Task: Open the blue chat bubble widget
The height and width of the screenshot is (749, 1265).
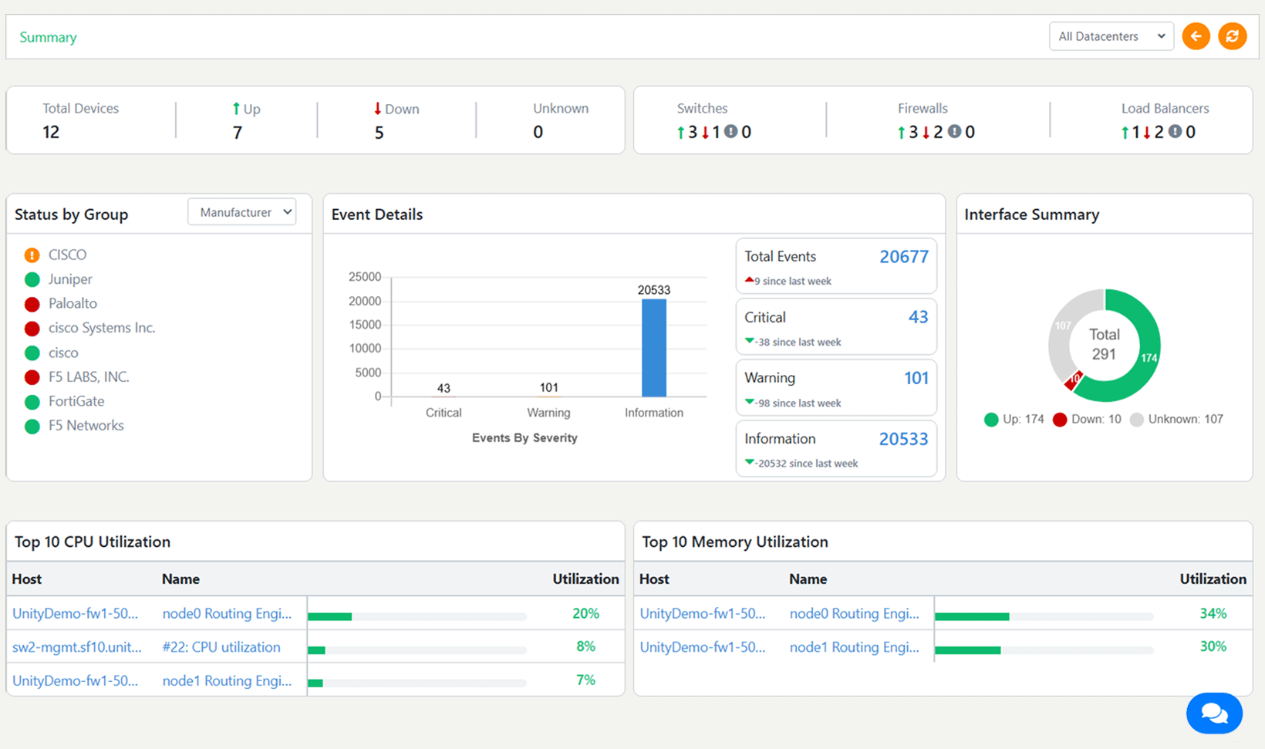Action: click(1214, 714)
